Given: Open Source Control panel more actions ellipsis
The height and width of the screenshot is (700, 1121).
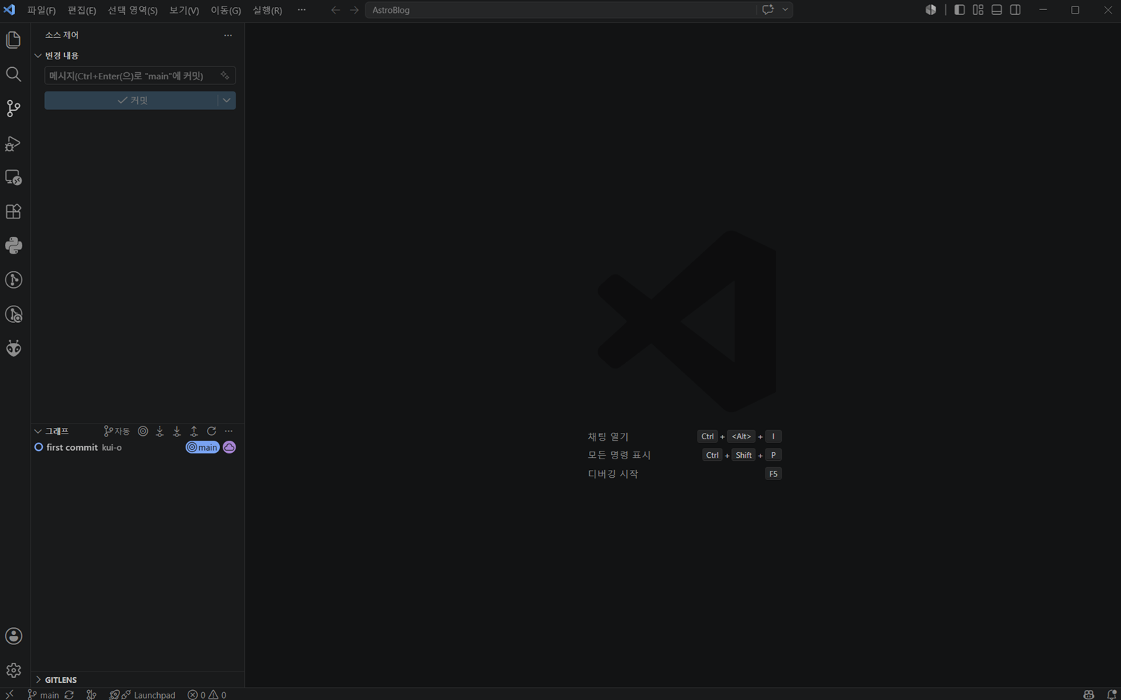Looking at the screenshot, I should tap(228, 35).
